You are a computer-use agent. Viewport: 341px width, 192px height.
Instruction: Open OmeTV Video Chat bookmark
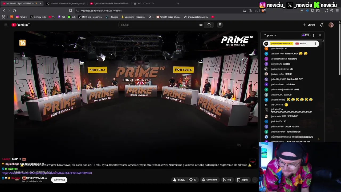(168, 17)
